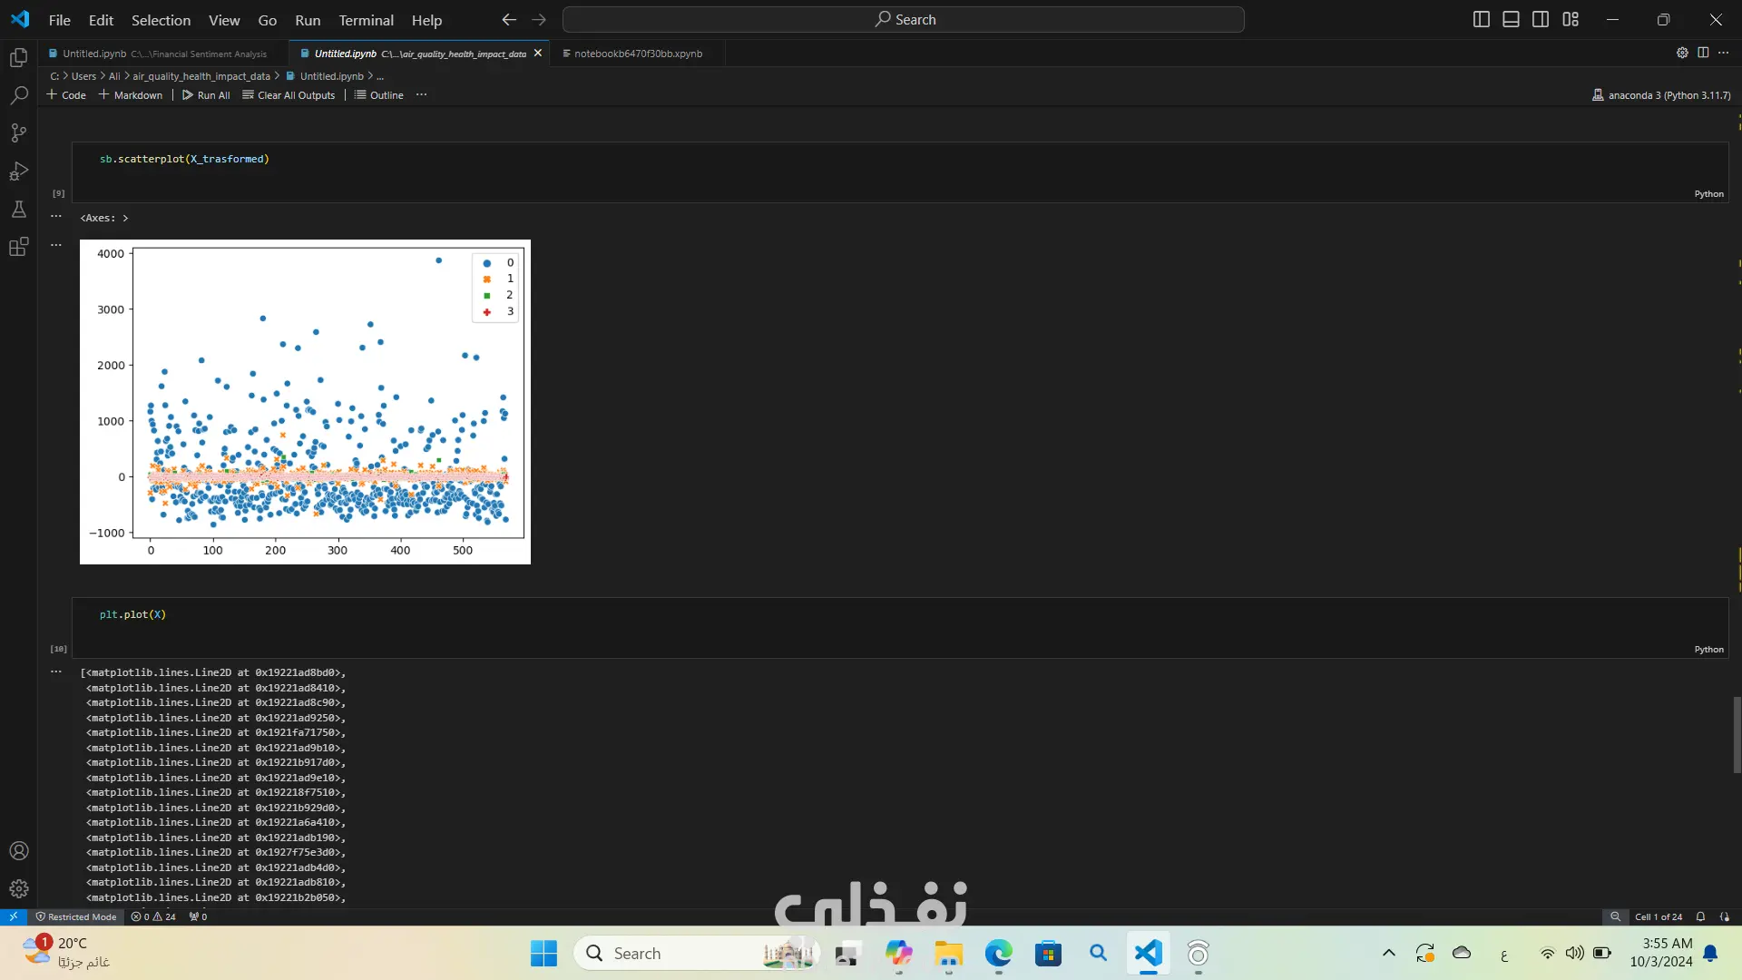The height and width of the screenshot is (980, 1742).
Task: Open the Terminal menu
Action: tap(366, 20)
